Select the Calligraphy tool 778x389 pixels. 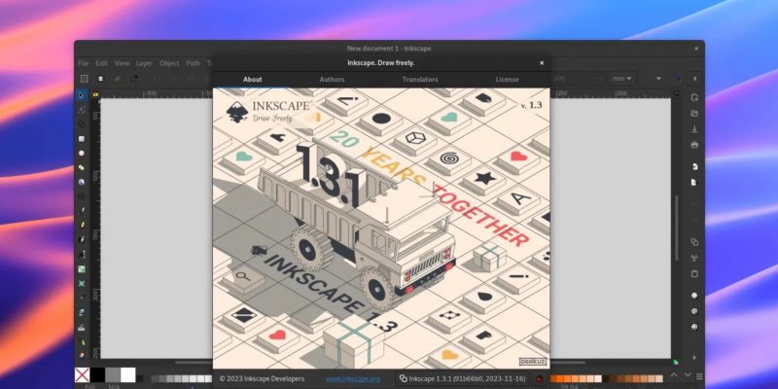click(x=82, y=239)
